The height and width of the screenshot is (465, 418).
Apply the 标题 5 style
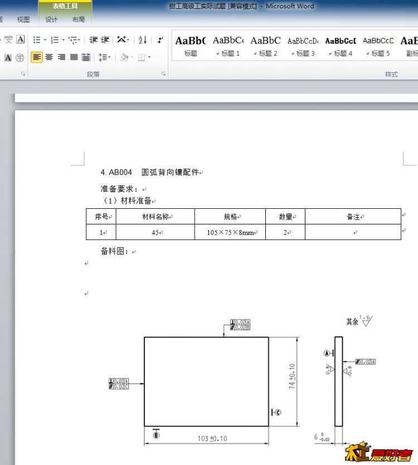pos(378,46)
